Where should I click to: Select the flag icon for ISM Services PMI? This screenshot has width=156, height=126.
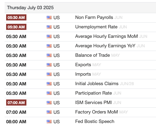coord(49,103)
